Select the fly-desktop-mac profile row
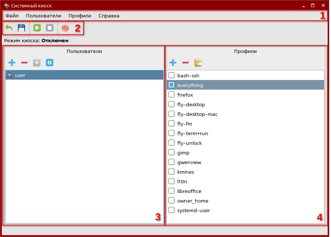 pyautogui.click(x=197, y=114)
